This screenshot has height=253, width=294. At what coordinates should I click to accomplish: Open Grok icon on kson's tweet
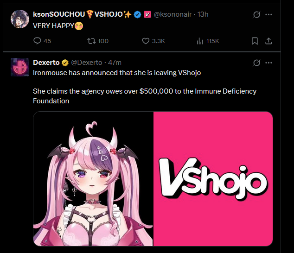point(256,14)
